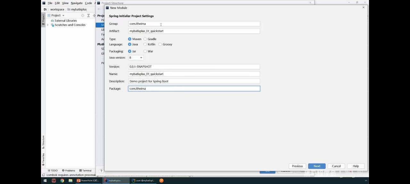
Task: Open the Project view dropdown in tool window
Action: click(63, 15)
